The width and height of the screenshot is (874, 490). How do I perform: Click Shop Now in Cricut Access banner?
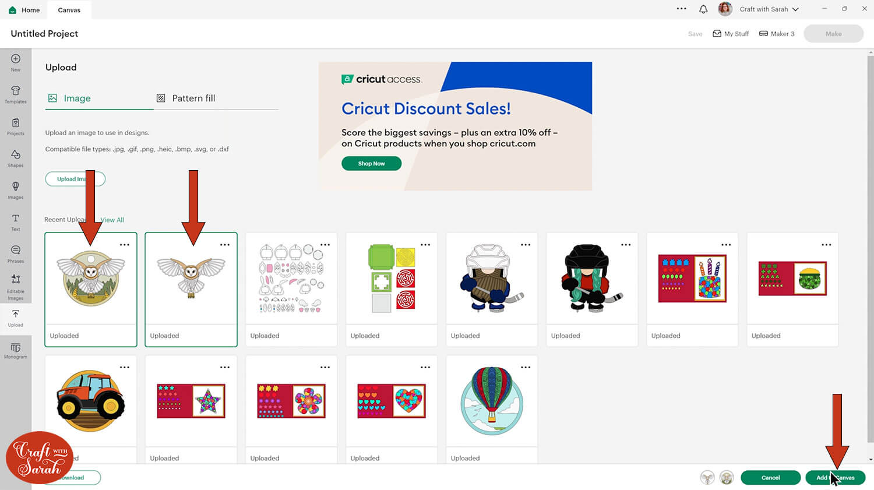pos(371,164)
